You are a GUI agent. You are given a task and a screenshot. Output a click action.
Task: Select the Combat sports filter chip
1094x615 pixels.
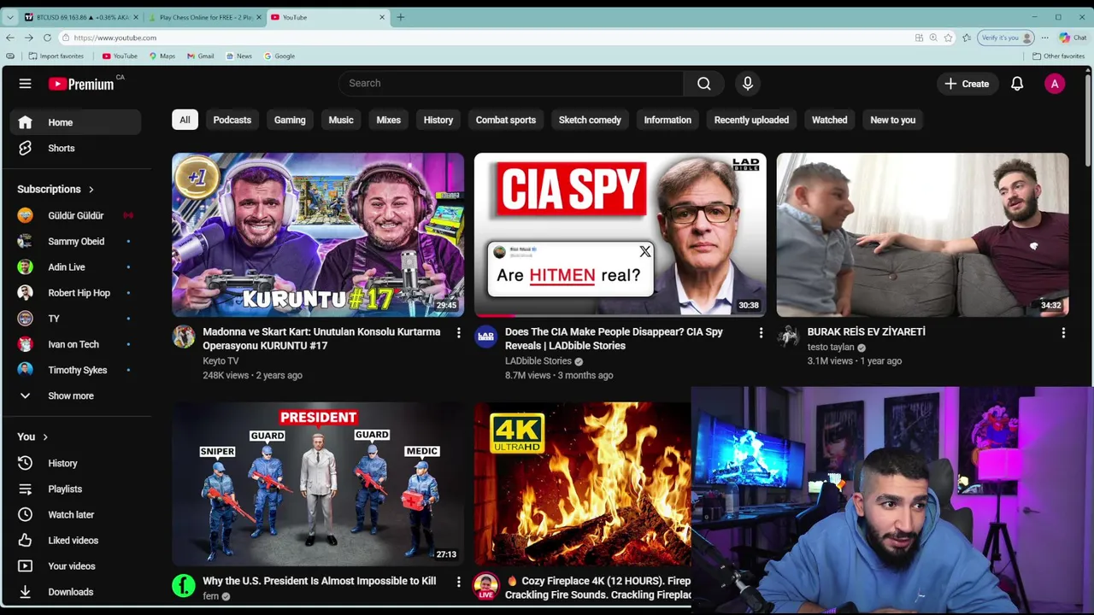click(506, 120)
